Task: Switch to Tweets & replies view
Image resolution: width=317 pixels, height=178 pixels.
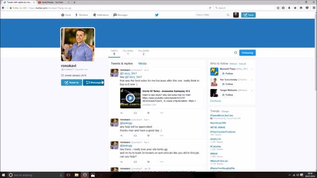Action: tap(122, 63)
